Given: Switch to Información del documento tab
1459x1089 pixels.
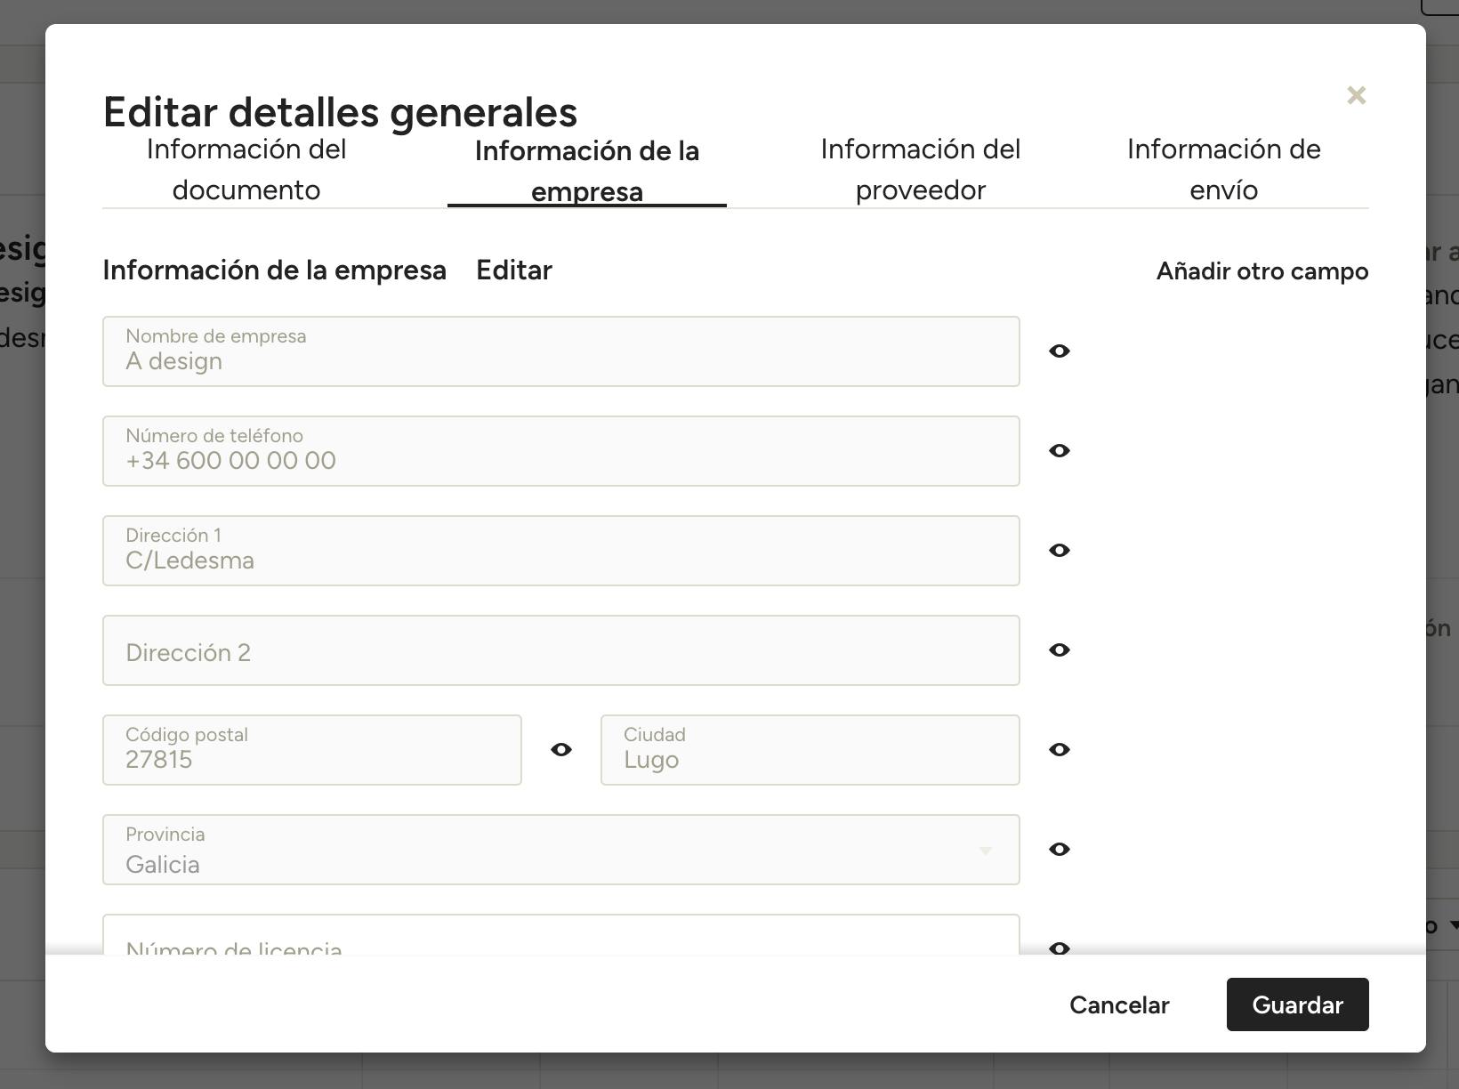Looking at the screenshot, I should [246, 170].
